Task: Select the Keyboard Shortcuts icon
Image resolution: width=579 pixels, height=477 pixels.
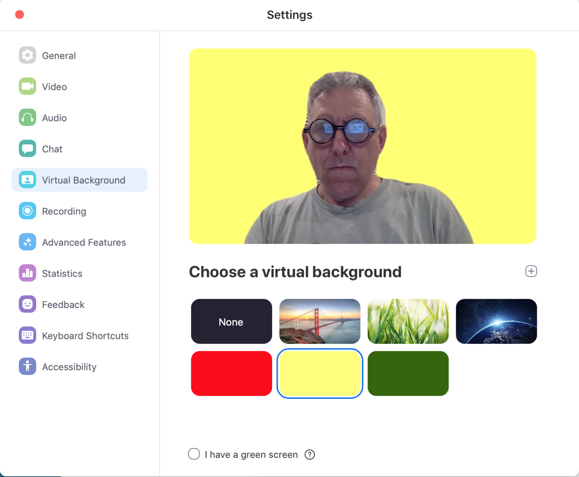Action: pyautogui.click(x=28, y=335)
